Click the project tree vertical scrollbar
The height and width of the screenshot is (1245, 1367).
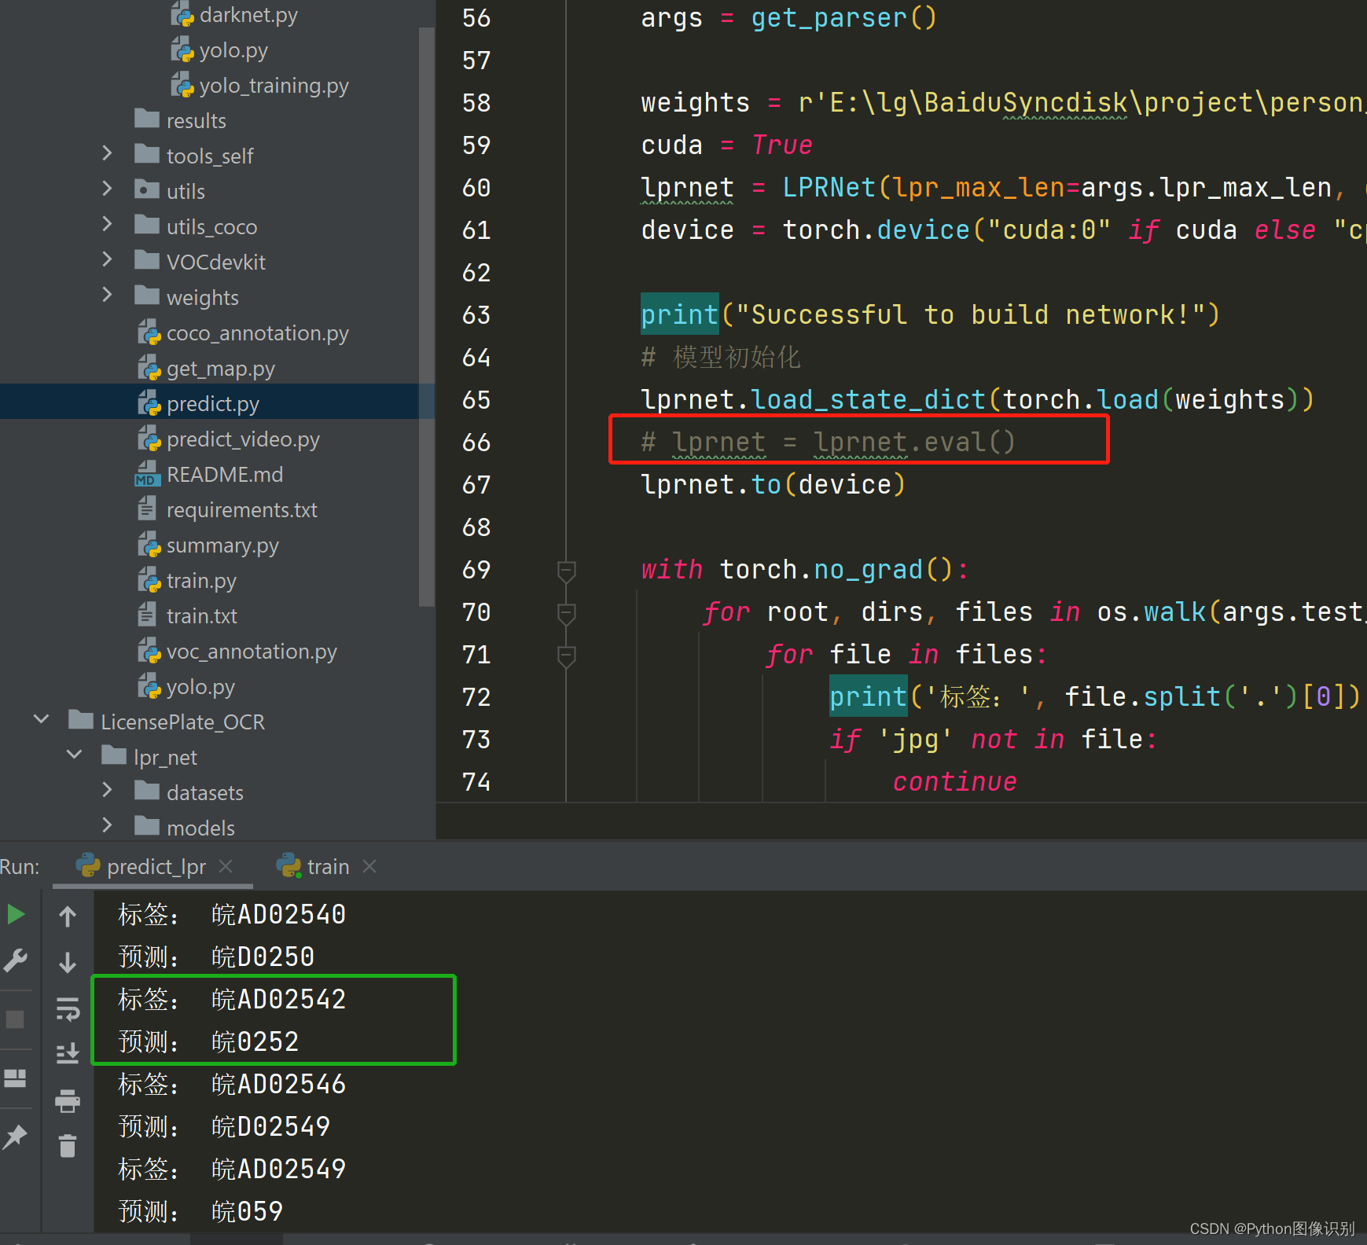point(427,317)
